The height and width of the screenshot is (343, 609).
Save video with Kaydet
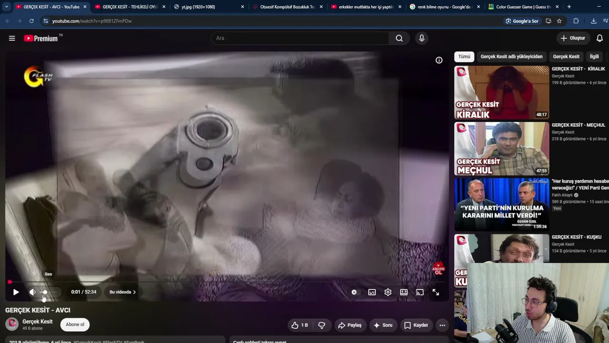pyautogui.click(x=416, y=325)
